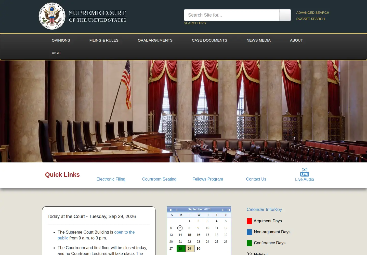This screenshot has height=255, width=367.
Task: Go to Courtroom Seating quick link
Action: pos(159,179)
